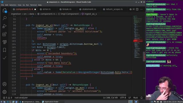The image size is (183, 103).
Task: Open the Help menu
Action: coord(40,5)
